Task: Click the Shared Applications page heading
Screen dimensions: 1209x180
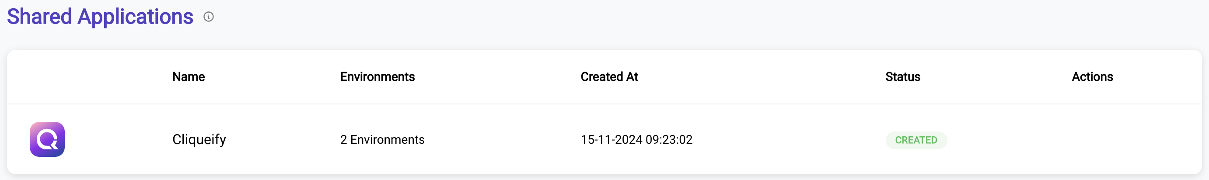Action: (x=100, y=17)
